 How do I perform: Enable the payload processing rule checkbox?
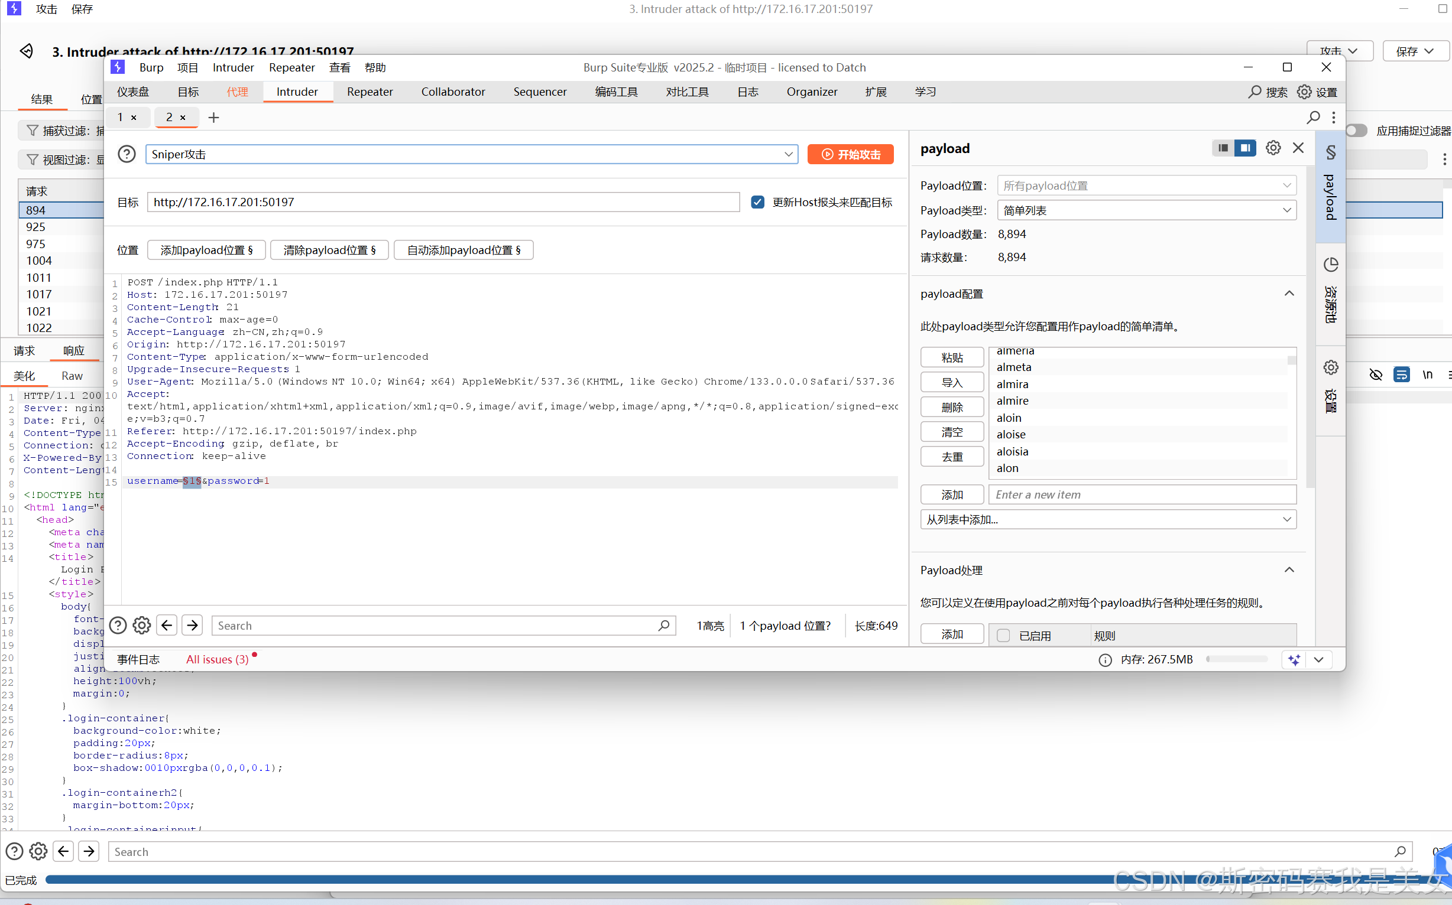coord(1003,636)
